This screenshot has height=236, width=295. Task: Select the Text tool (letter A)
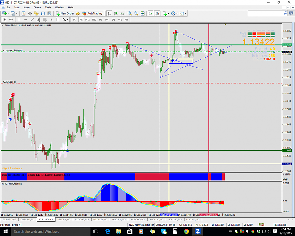pos(51,19)
